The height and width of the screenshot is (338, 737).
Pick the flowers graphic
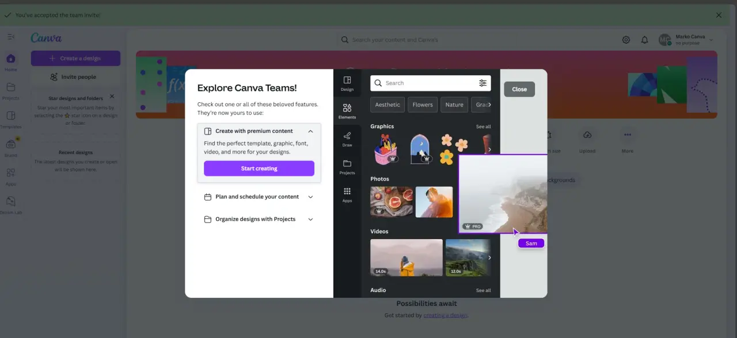pyautogui.click(x=454, y=149)
